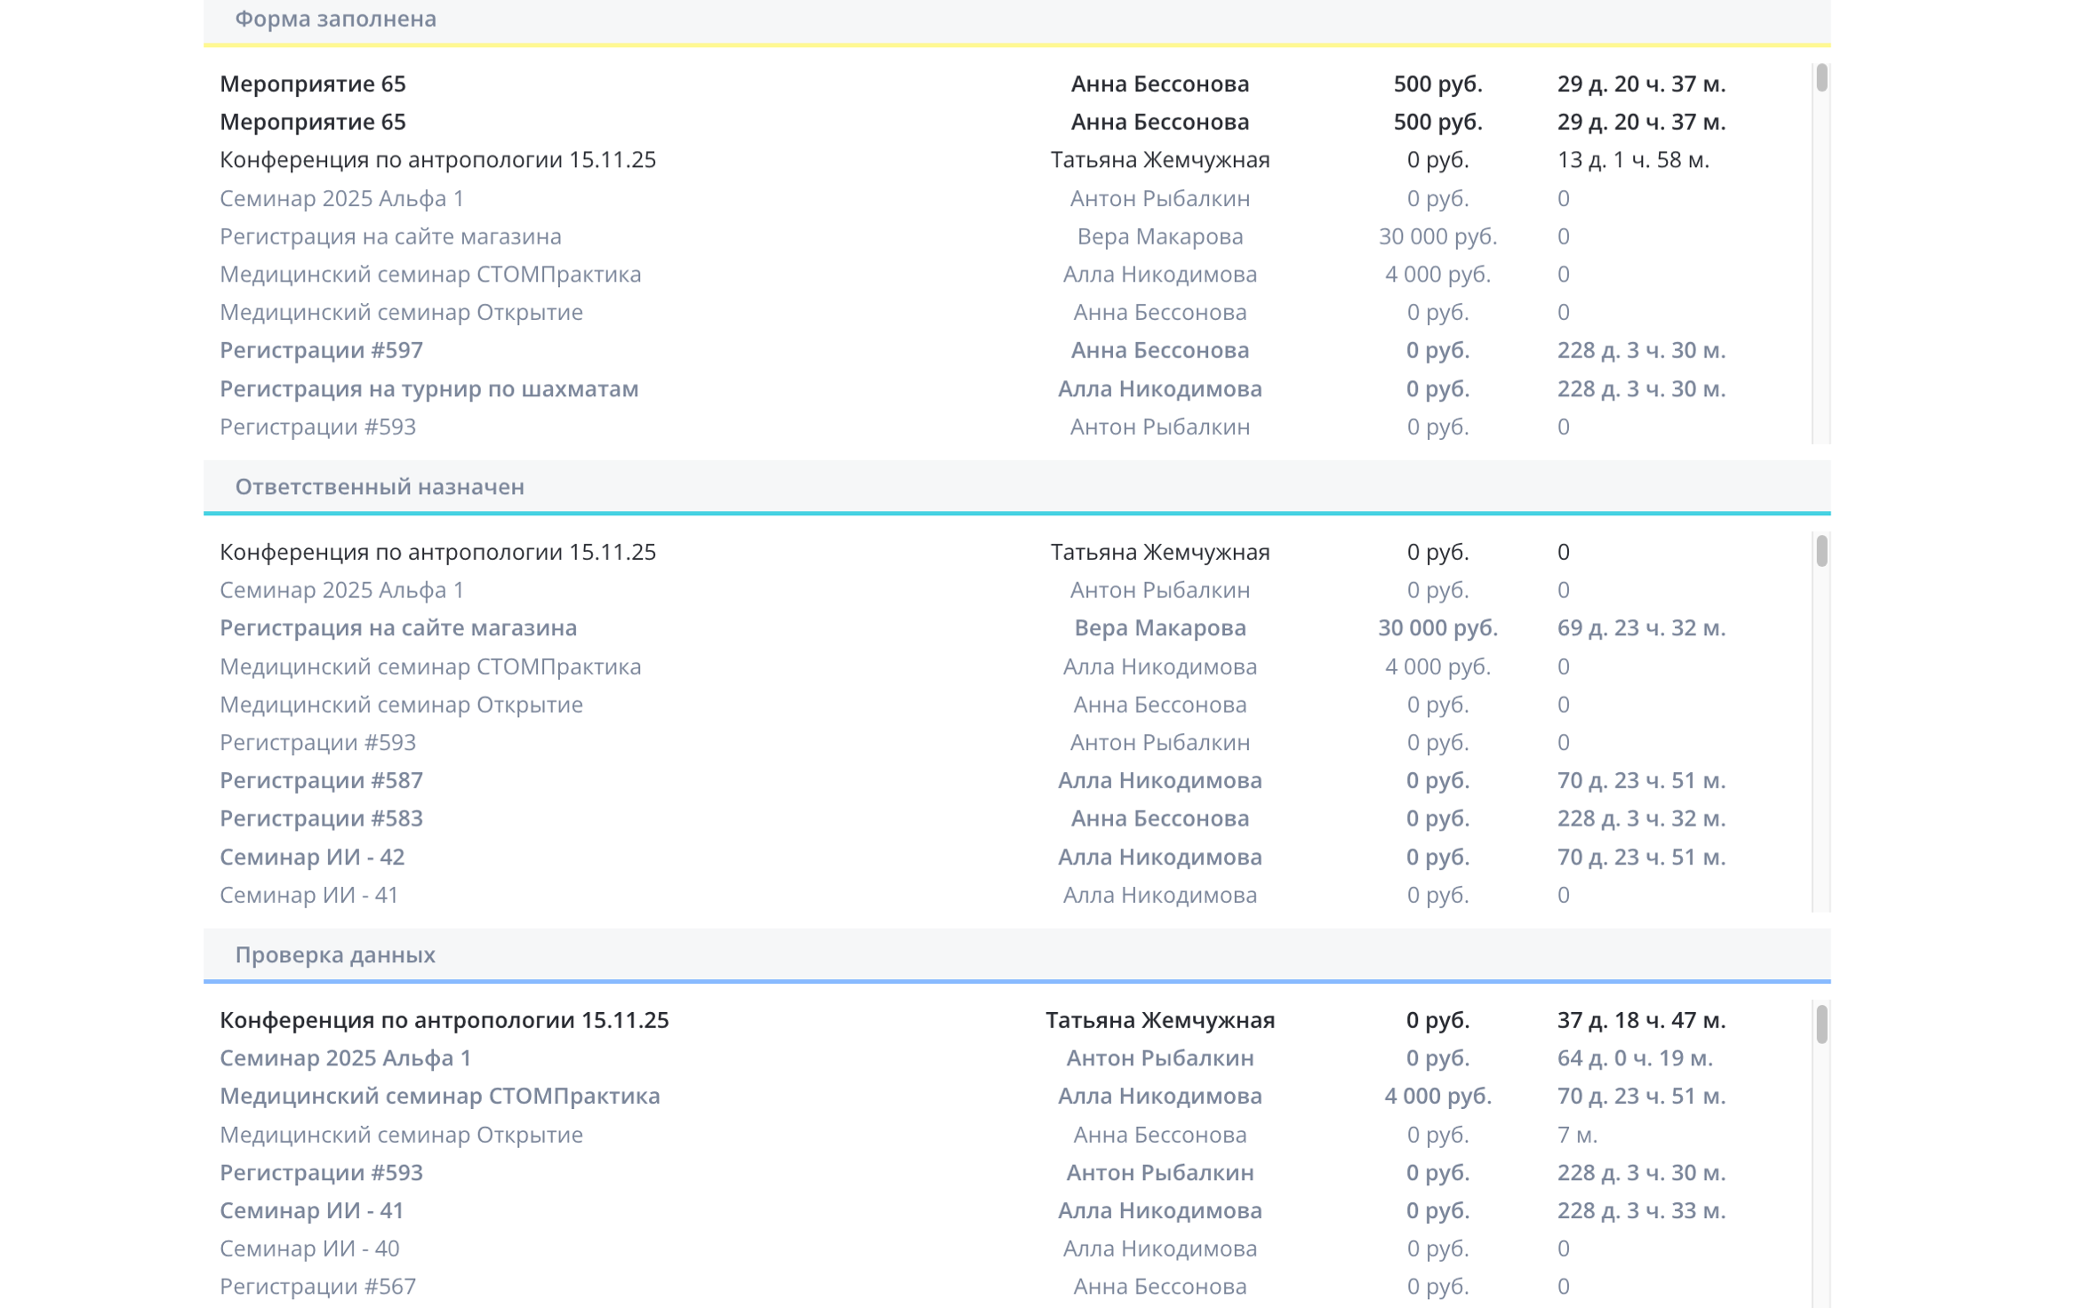Open Регистрации #597 entry
Viewport: 2098px width, 1308px height.
point(321,350)
